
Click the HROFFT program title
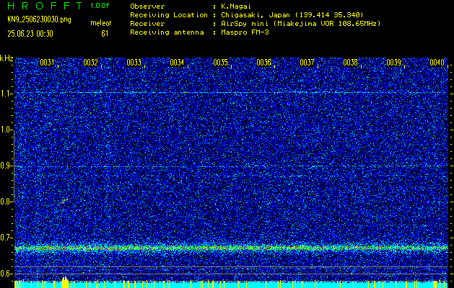(x=45, y=6)
